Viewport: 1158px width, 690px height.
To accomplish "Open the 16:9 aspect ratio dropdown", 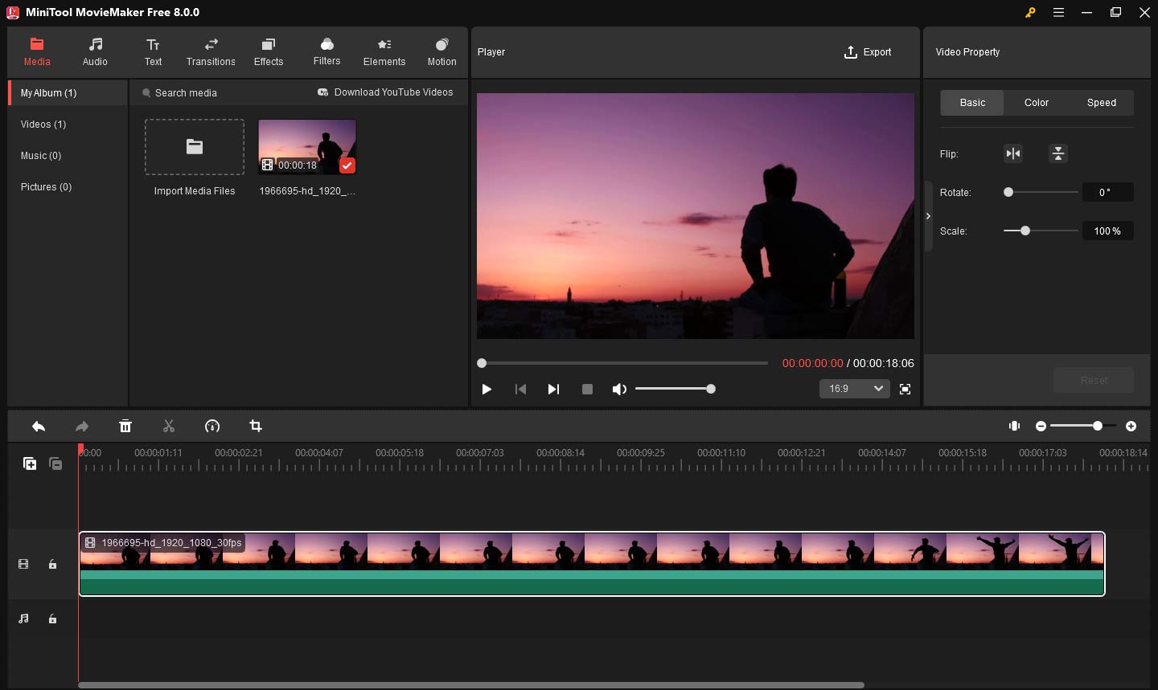I will pyautogui.click(x=855, y=389).
